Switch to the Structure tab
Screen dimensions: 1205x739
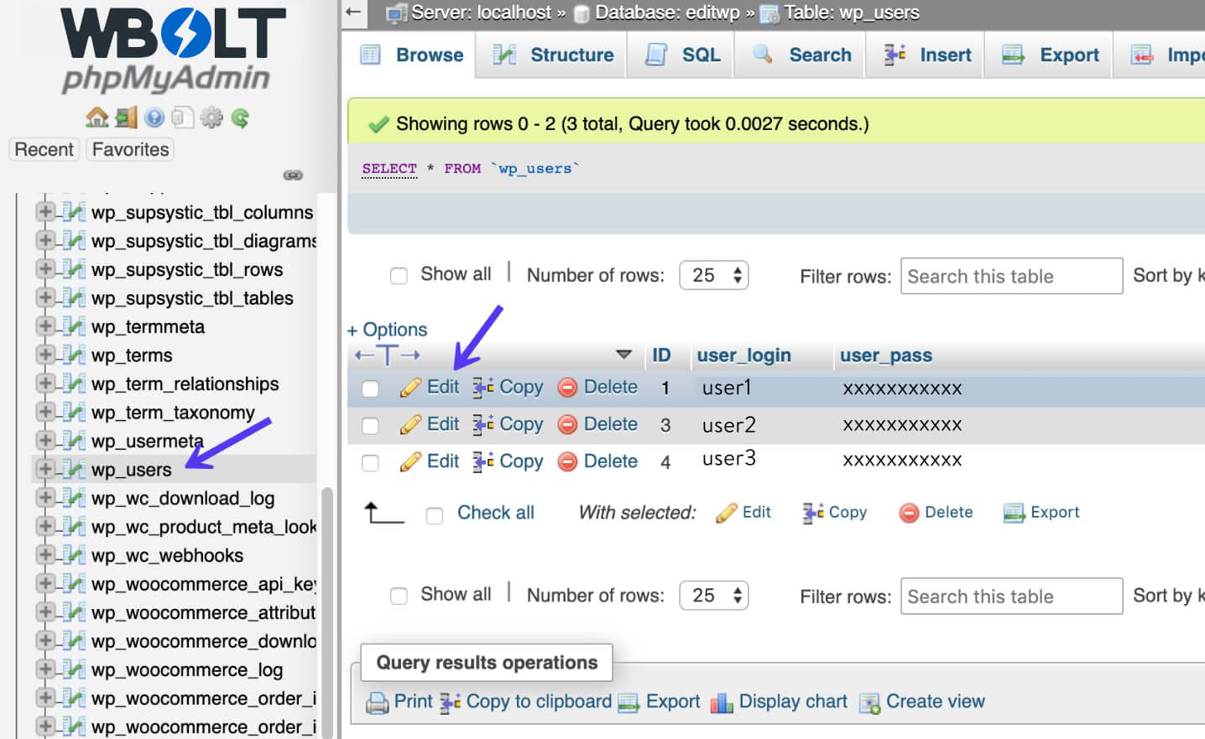(554, 55)
